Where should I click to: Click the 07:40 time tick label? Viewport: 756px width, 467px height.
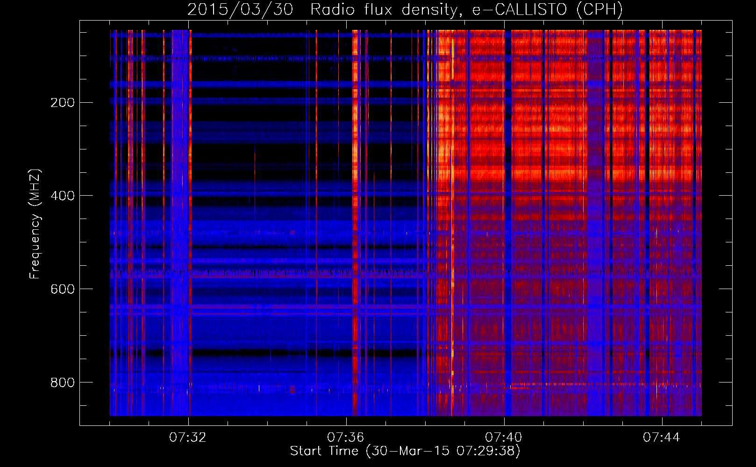tap(504, 438)
